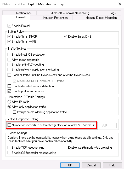This screenshot has width=124, height=169.
Task: Click the OK button
Action: click(x=70, y=165)
